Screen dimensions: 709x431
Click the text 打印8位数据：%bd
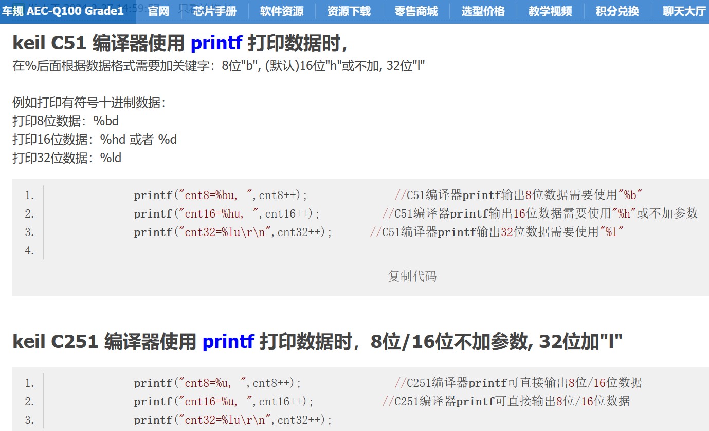click(x=66, y=121)
